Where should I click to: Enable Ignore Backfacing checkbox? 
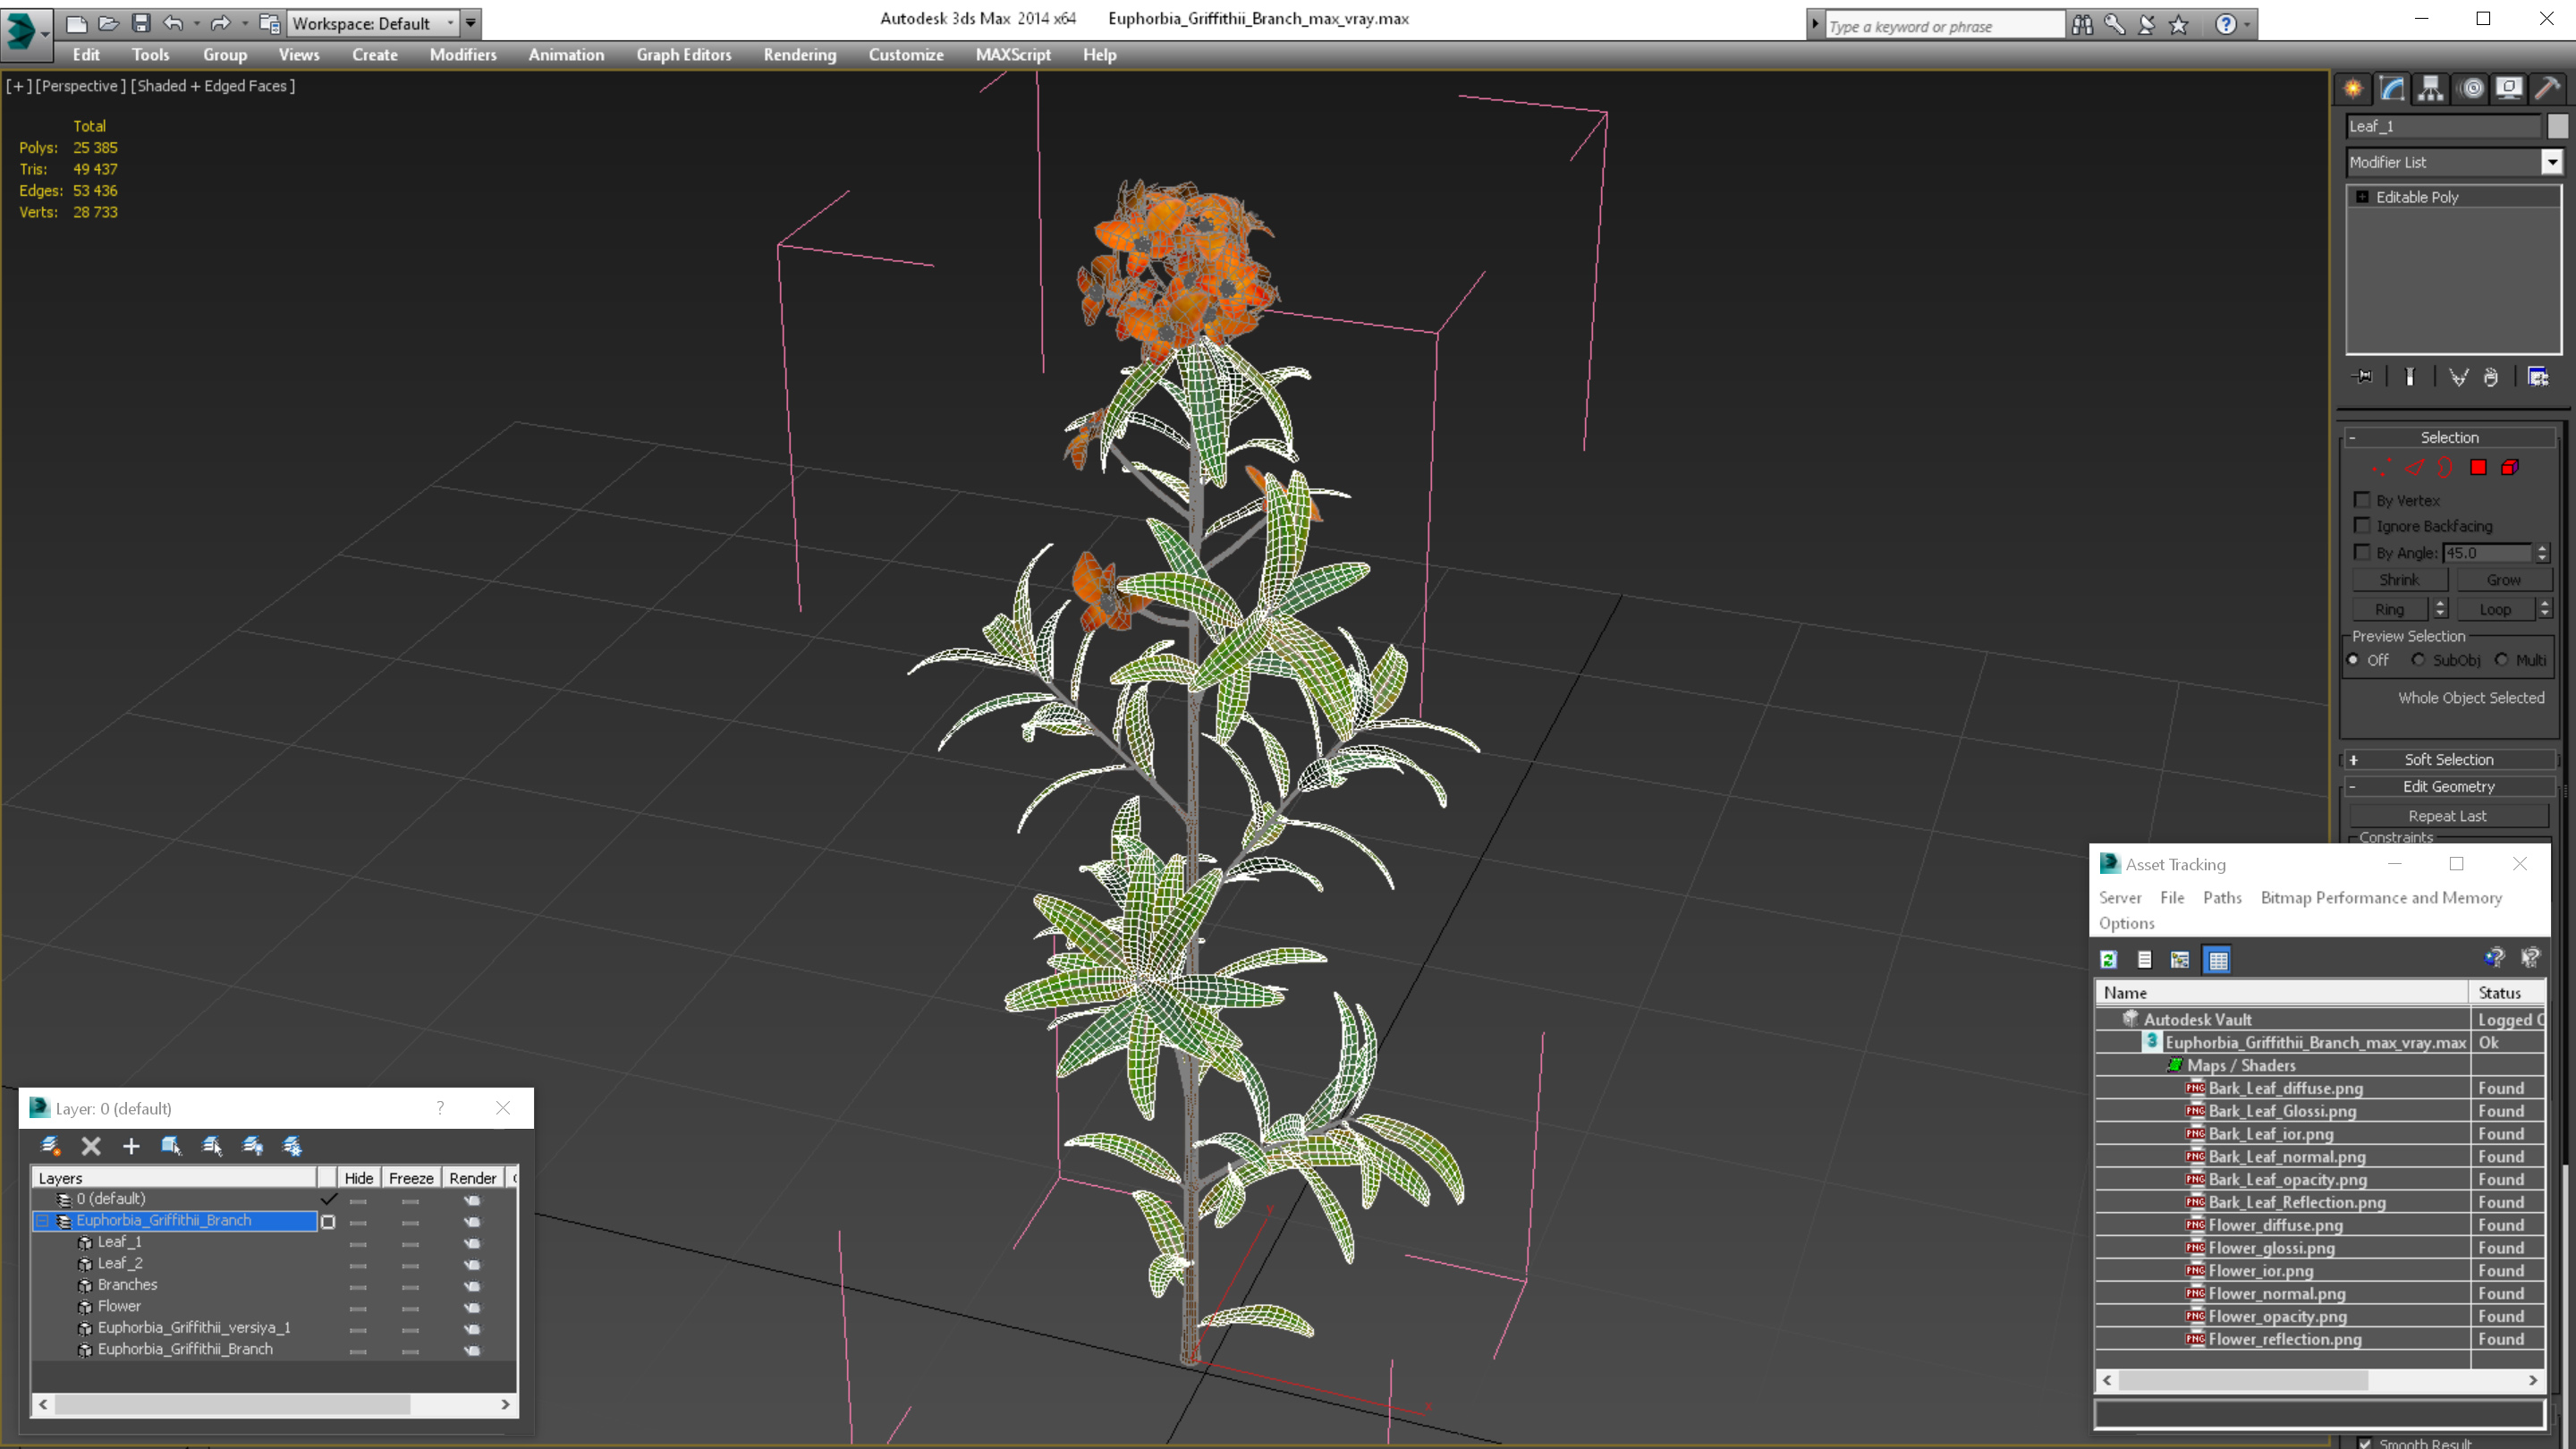pos(2362,526)
